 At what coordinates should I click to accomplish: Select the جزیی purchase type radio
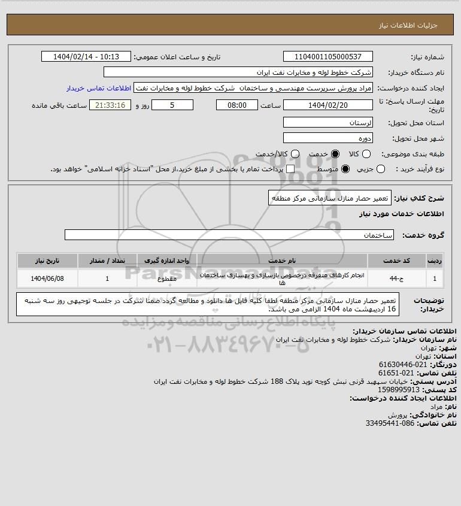tap(381, 169)
